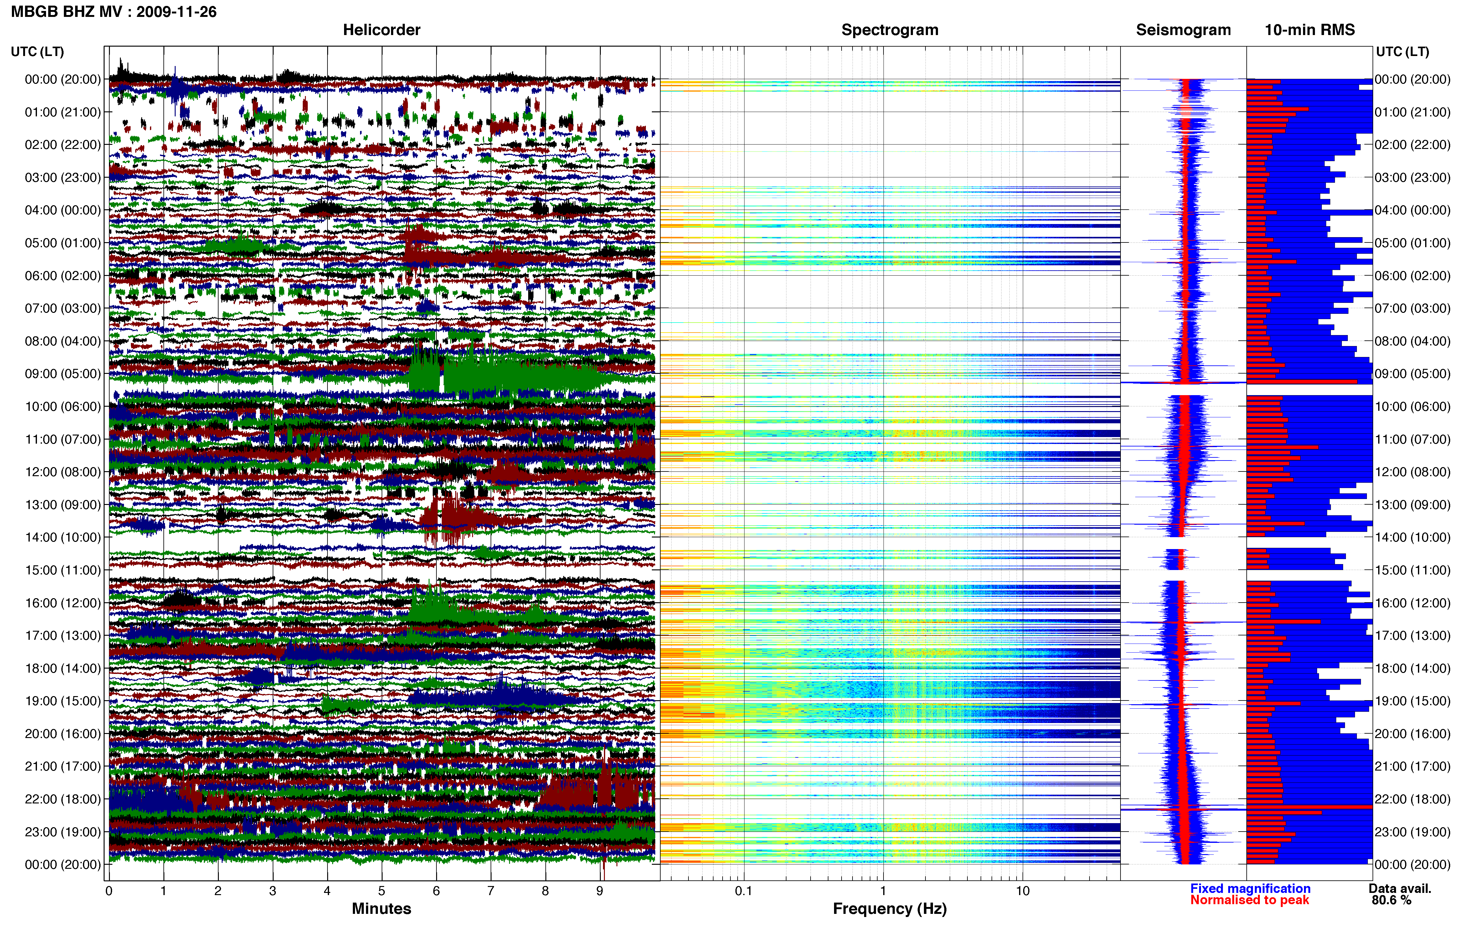
Task: Click the left time label '18:00 (14:00)'
Action: click(63, 668)
